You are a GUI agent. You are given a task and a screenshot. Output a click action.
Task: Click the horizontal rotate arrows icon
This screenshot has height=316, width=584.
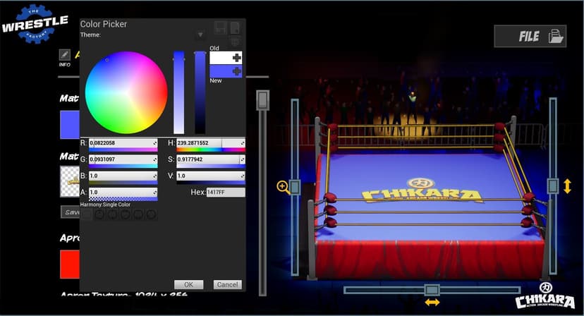(432, 303)
